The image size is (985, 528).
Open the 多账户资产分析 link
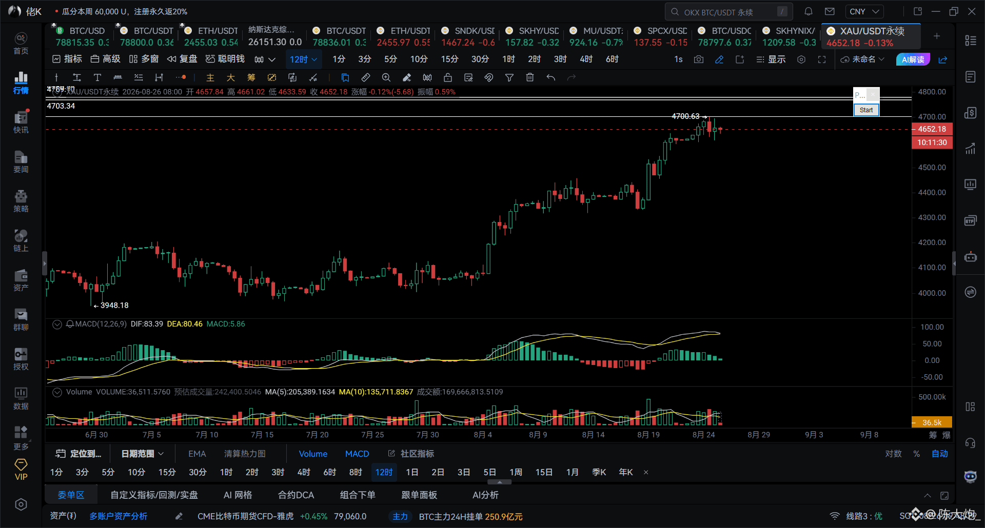click(x=118, y=516)
